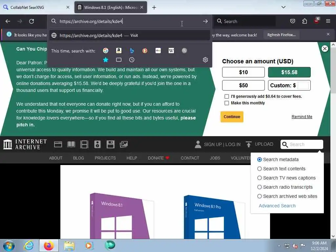Focus the Internet Archive search field
Viewport: 336px width, 252px height.
coord(302,144)
